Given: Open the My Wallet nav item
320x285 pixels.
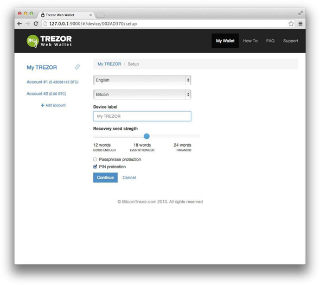Looking at the screenshot, I should [x=225, y=41].
